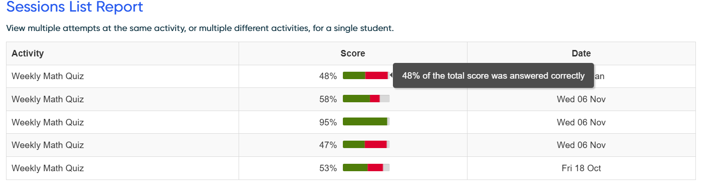Open the Weekly Math Quiz attempt scoring 53%
The height and width of the screenshot is (186, 701).
48,168
